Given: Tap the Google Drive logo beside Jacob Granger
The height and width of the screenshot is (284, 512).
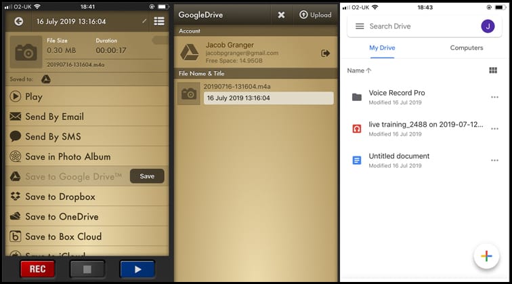Looking at the screenshot, I should [x=190, y=52].
